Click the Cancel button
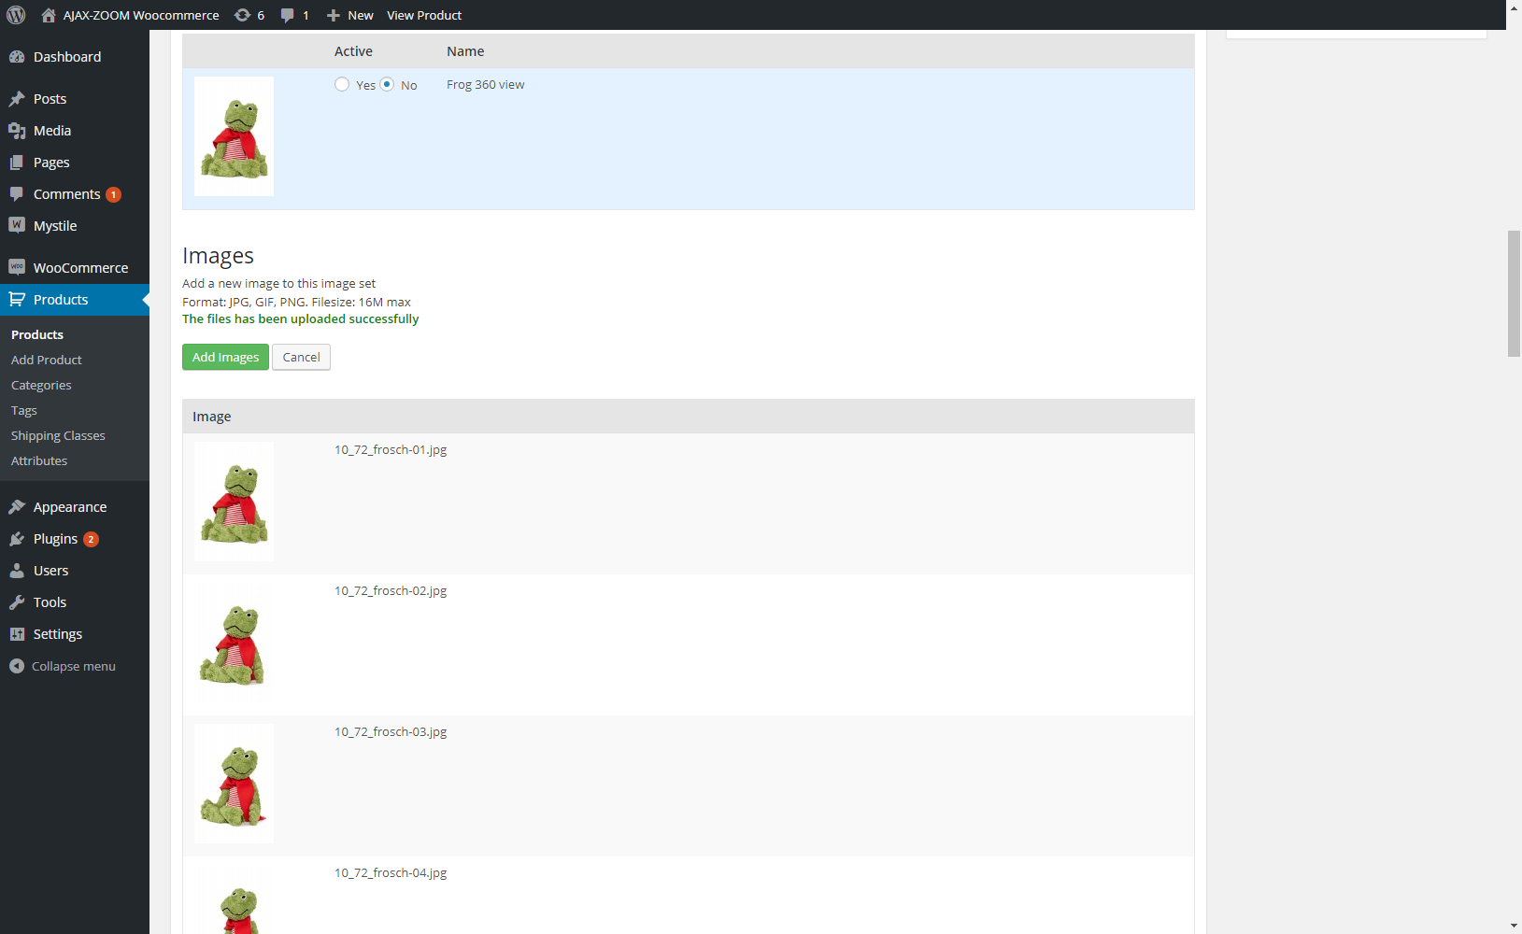This screenshot has height=934, width=1522. [301, 357]
